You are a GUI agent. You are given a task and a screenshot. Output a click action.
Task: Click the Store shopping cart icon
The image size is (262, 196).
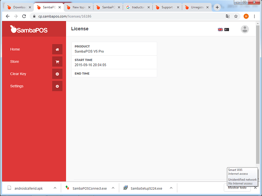(57, 61)
